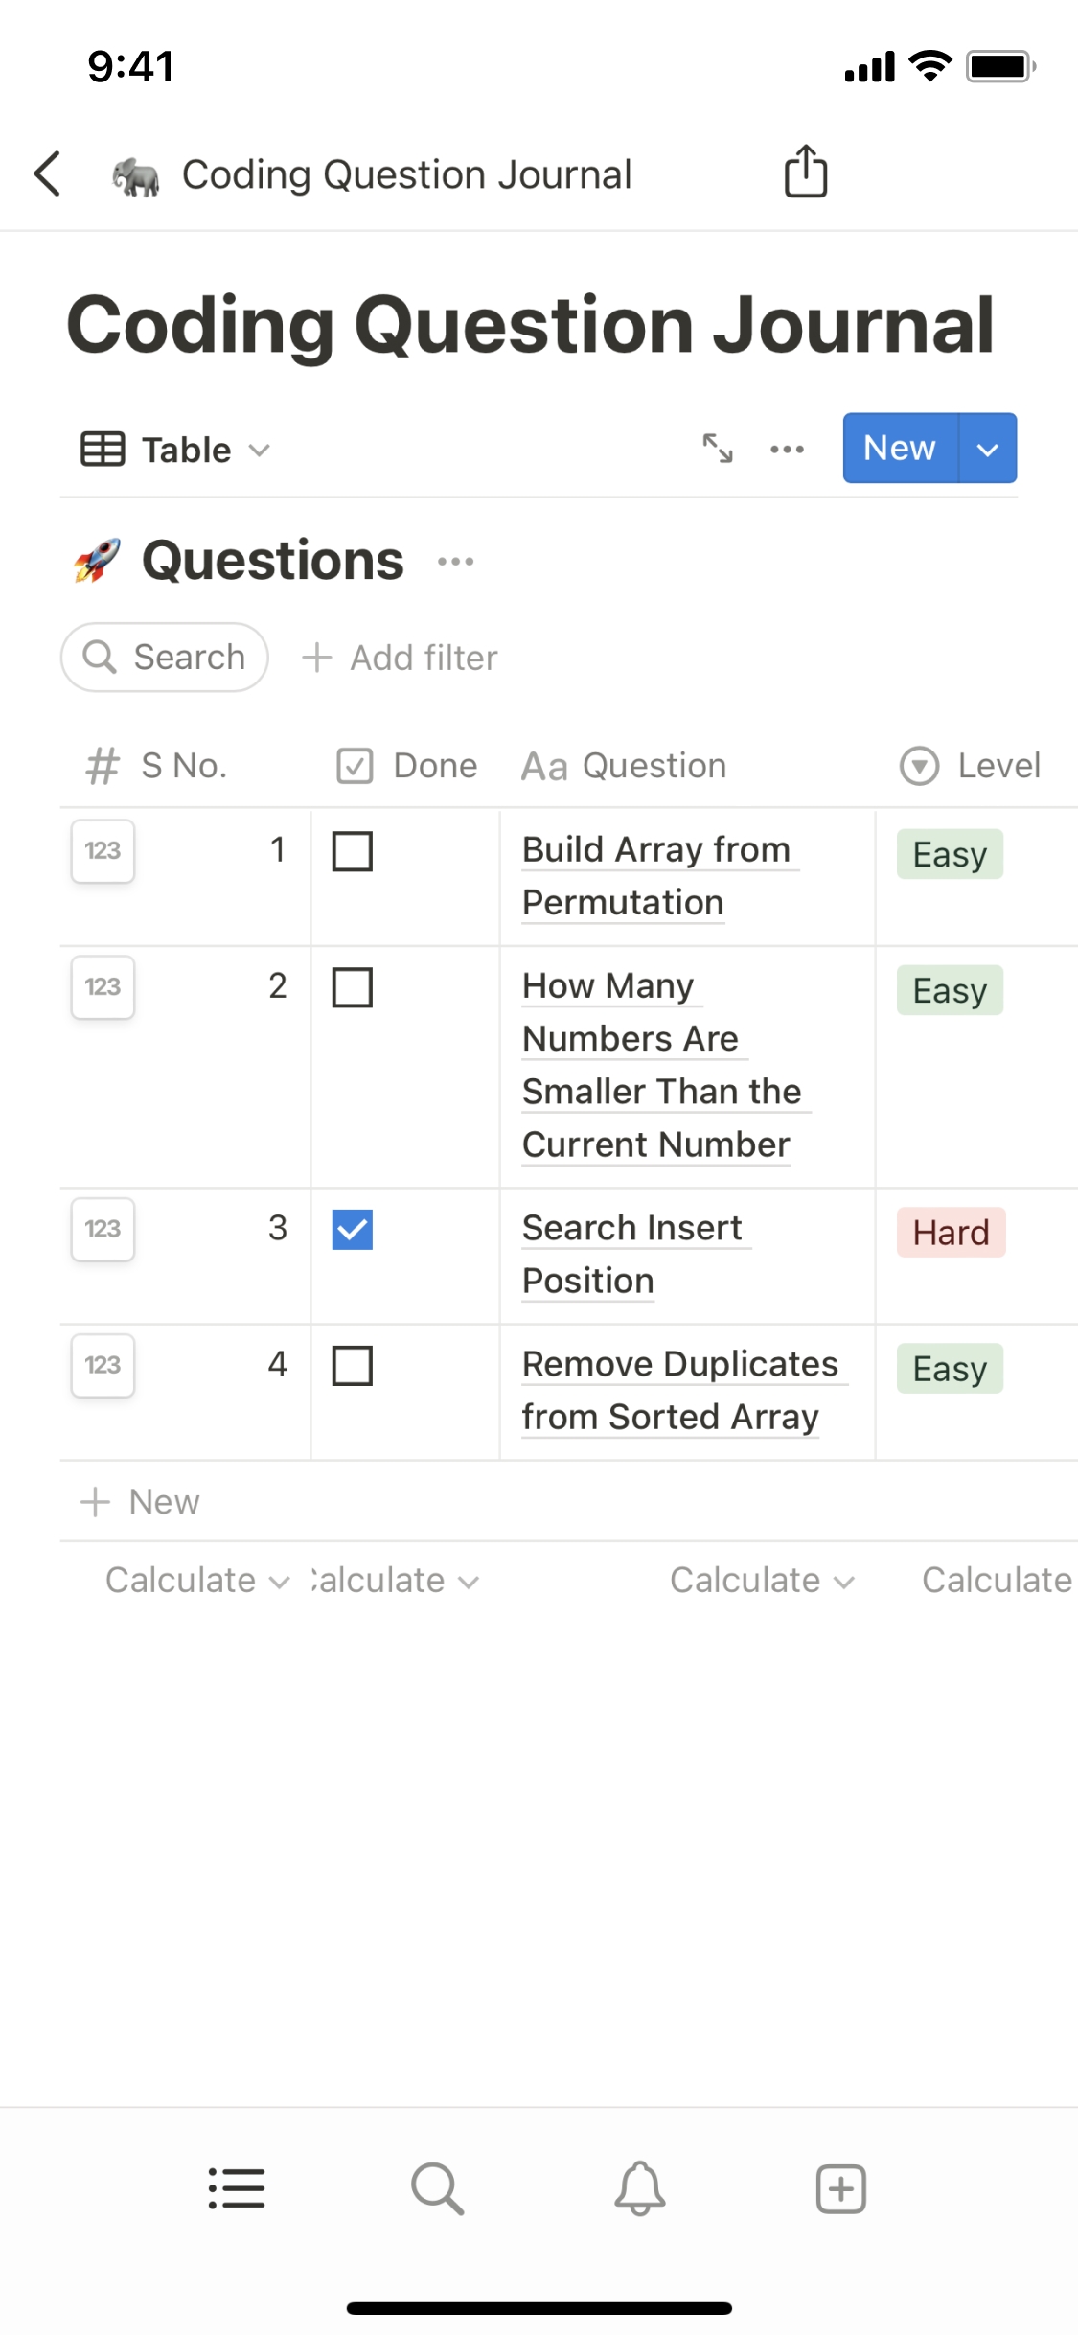1078x2335 pixels.
Task: Open the three-dot menu beside New button
Action: pyautogui.click(x=787, y=449)
